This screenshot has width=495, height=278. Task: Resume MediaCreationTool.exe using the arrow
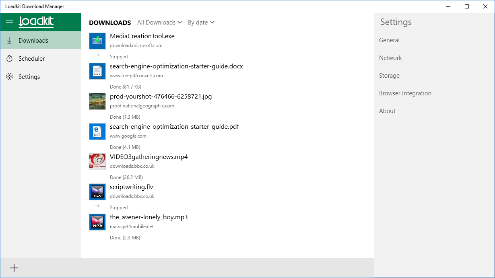(x=97, y=55)
